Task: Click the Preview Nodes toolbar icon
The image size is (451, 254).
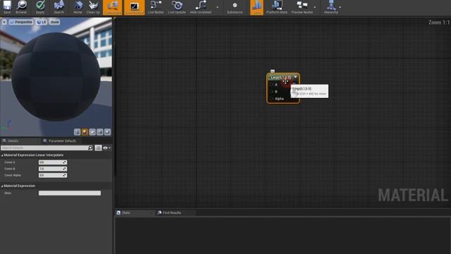Action: pos(302,7)
